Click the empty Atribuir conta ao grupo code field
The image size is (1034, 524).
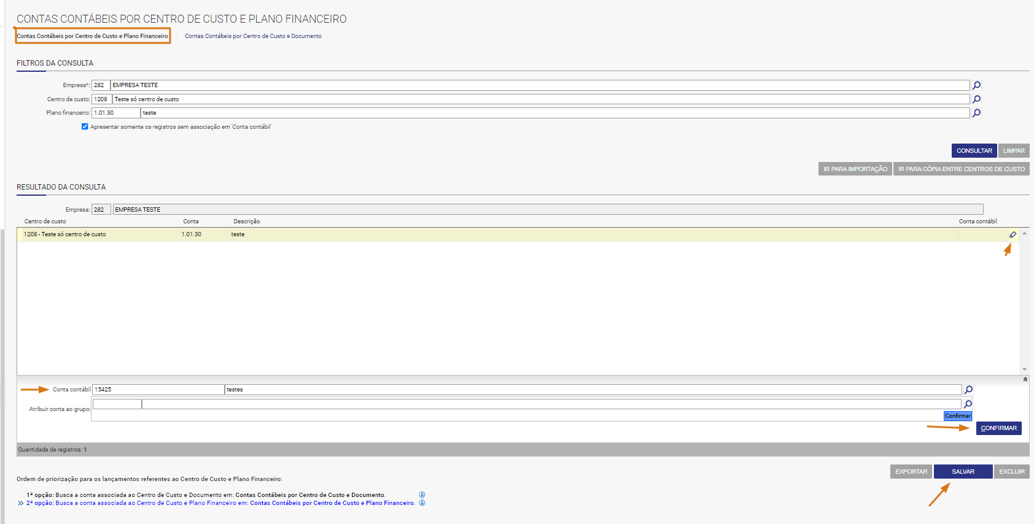click(x=117, y=404)
